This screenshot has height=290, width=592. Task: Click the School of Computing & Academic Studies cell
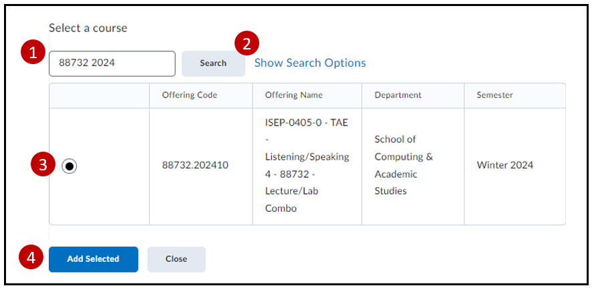[404, 165]
